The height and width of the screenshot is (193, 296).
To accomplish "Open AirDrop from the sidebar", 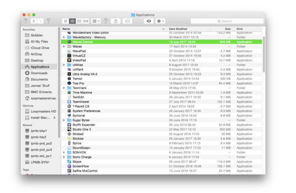I will pyautogui.click(x=36, y=54).
